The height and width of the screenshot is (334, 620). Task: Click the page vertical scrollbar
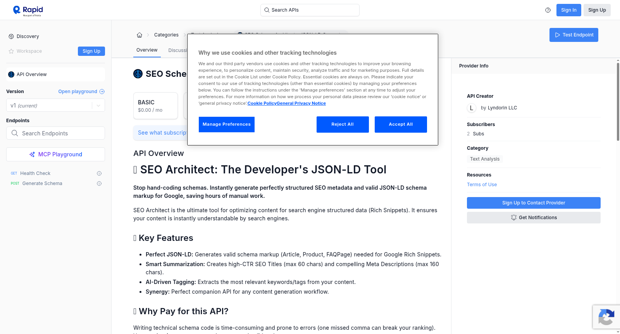(x=618, y=102)
